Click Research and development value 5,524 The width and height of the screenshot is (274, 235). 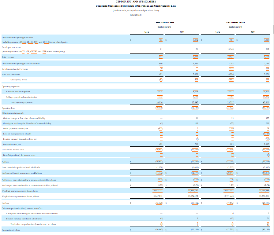(160, 91)
